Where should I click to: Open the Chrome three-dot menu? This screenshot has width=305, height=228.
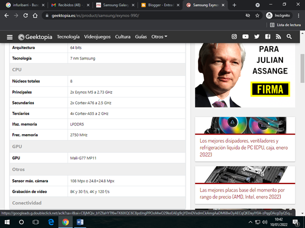click(299, 16)
